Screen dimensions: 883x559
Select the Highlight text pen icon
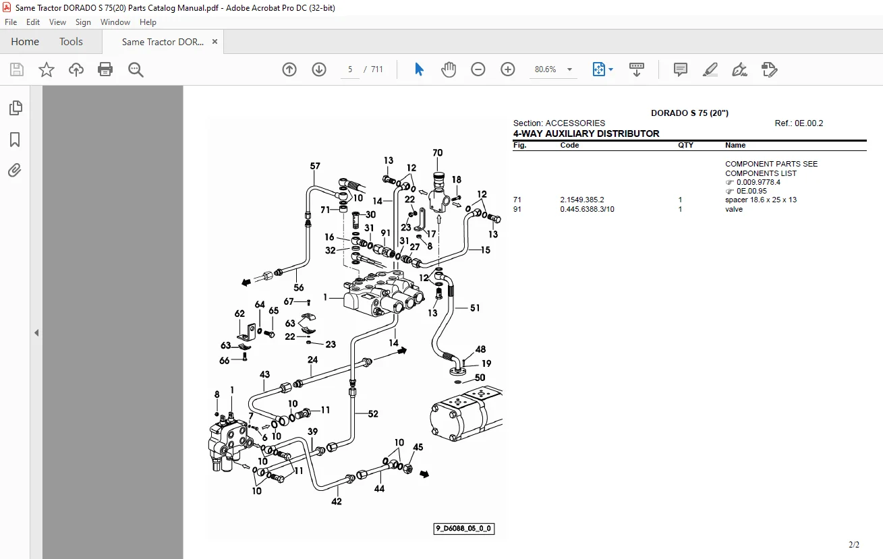coord(710,69)
